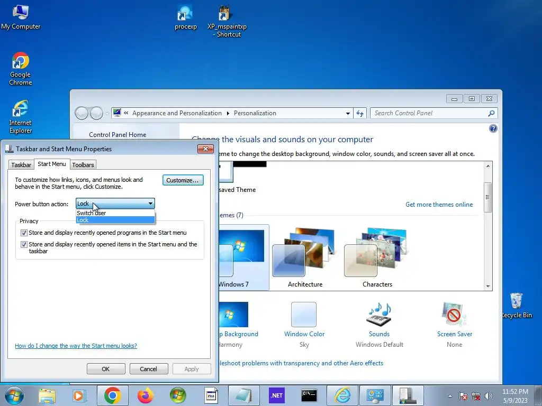Switch to Control Panel taskbar button
Image resolution: width=542 pixels, height=406 pixels.
pos(375,395)
